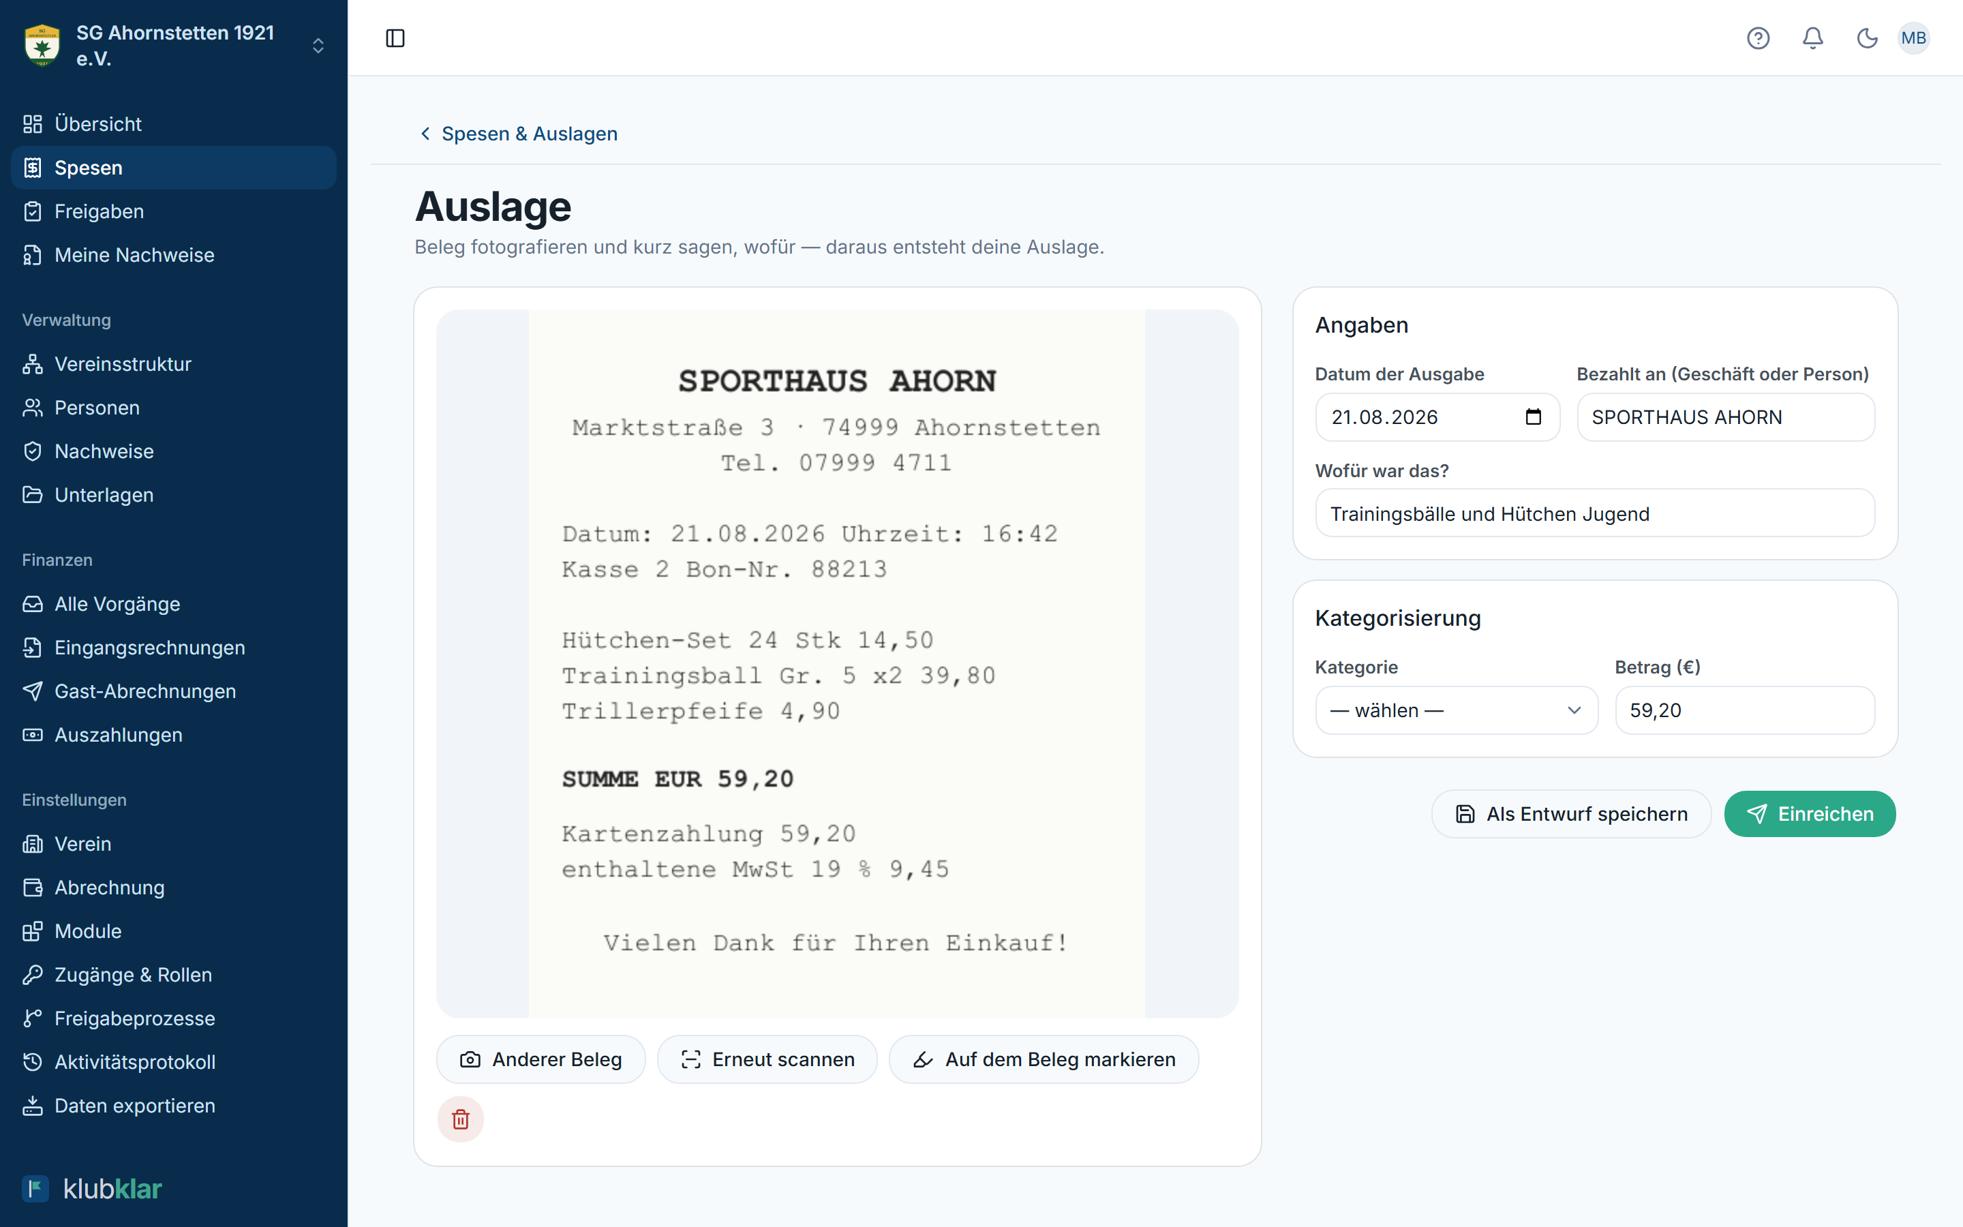View the Aktivitätsprotokoll
Image resolution: width=1963 pixels, height=1227 pixels.
(x=174, y=1062)
